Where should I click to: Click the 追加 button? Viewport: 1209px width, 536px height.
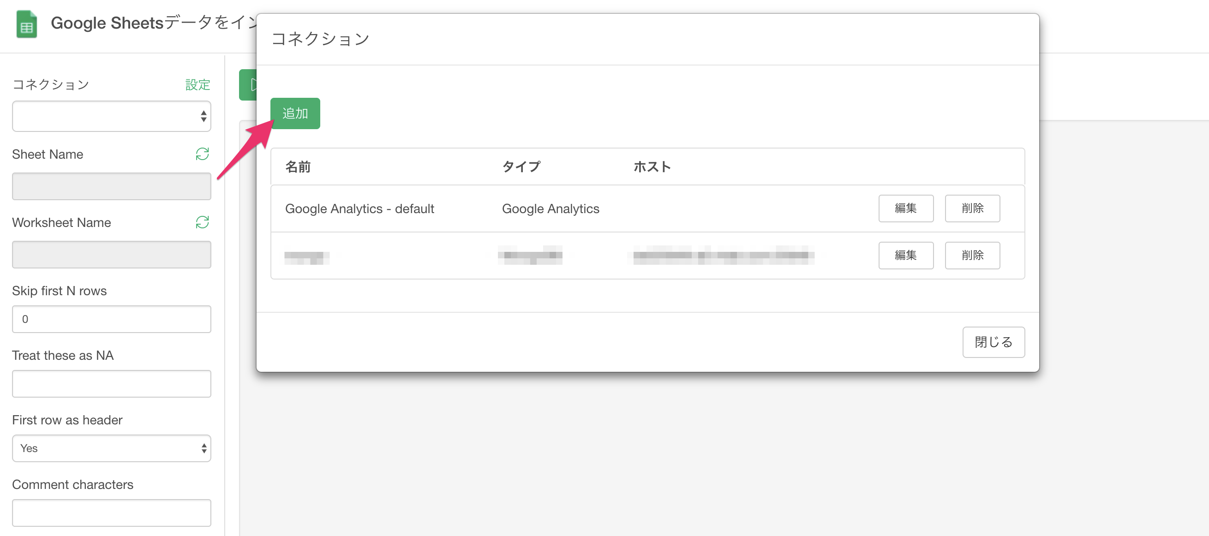[295, 113]
